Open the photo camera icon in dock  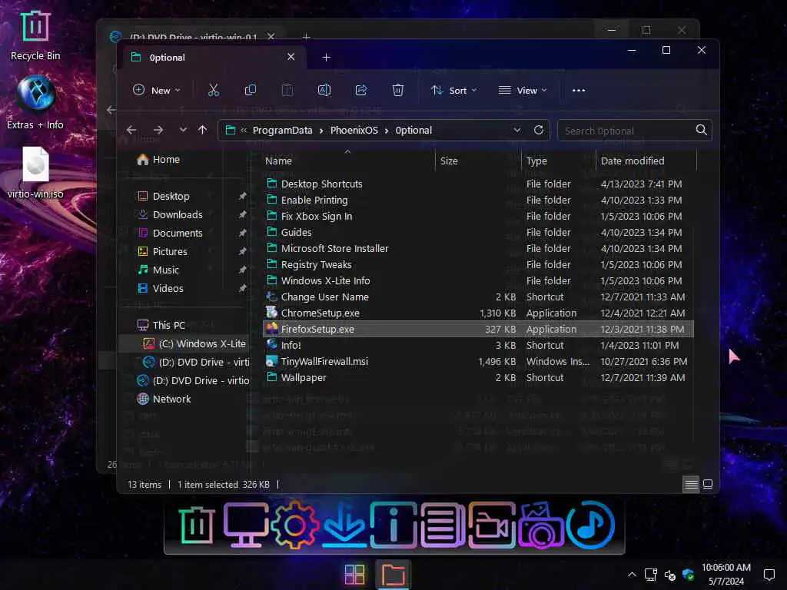[541, 525]
